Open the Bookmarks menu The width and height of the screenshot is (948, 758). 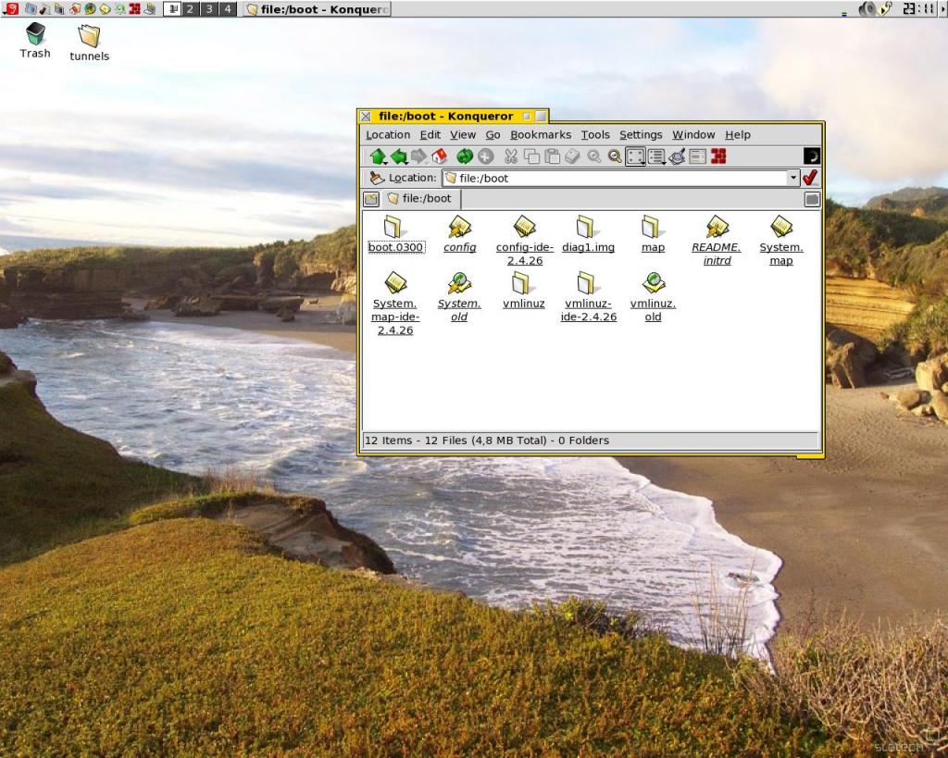(x=541, y=135)
